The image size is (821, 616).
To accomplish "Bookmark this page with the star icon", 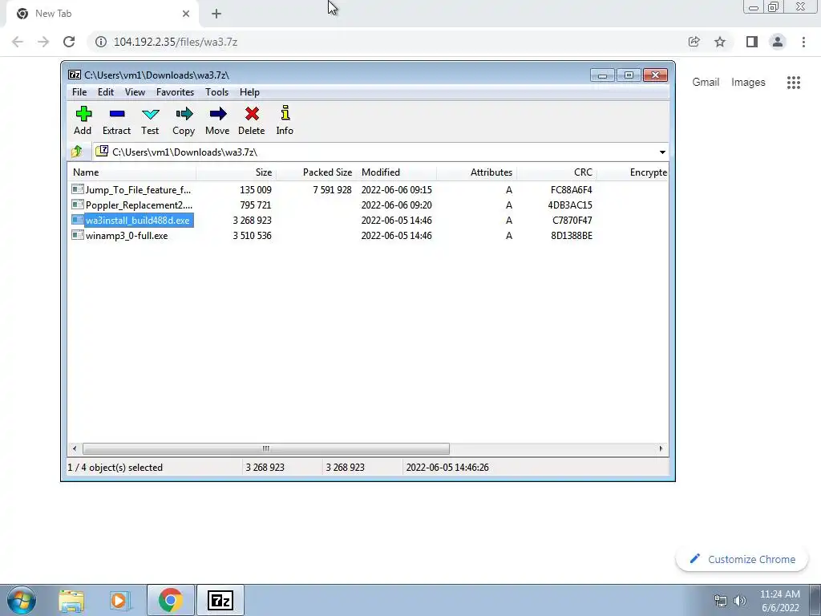I will click(x=720, y=42).
